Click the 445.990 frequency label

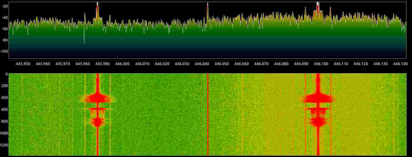click(103, 64)
